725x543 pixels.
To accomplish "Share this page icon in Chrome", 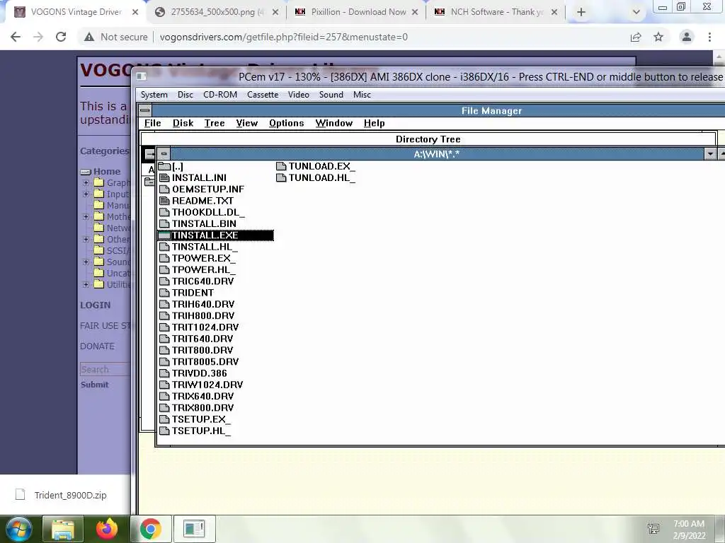I will point(636,37).
